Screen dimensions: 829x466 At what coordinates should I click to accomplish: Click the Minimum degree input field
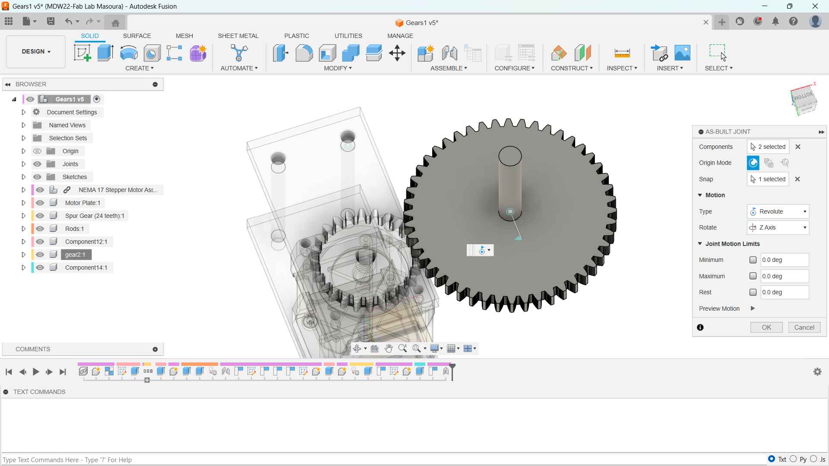click(x=785, y=260)
